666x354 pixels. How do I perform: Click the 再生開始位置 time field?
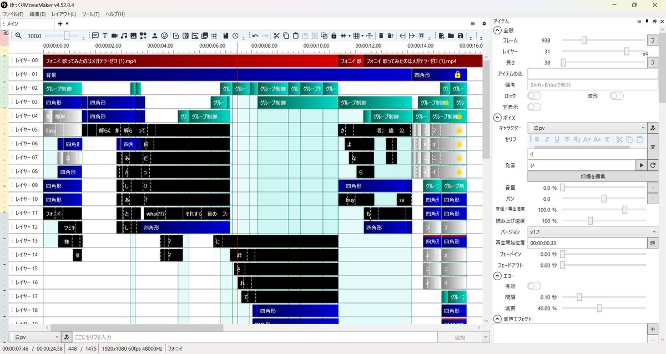coord(588,242)
